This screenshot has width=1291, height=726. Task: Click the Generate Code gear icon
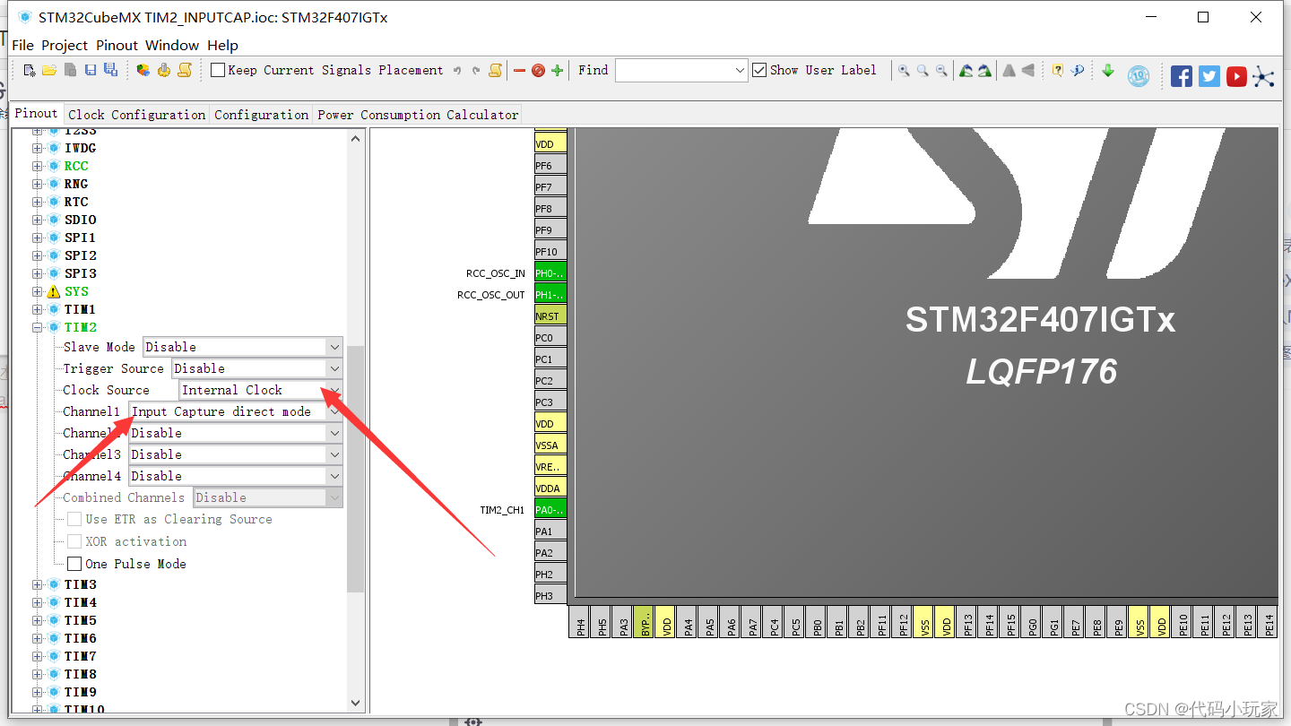164,70
